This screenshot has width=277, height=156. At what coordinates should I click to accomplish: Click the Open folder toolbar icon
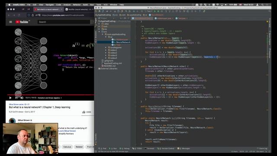[96, 11]
